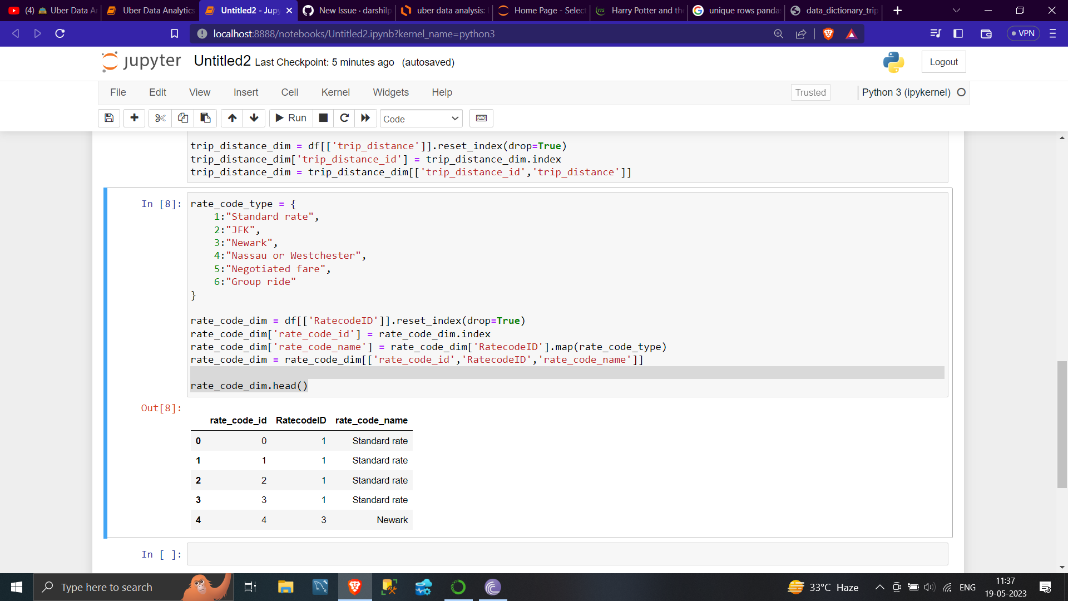1068x601 pixels.
Task: Expand hidden icons in the system tray
Action: coord(879,587)
